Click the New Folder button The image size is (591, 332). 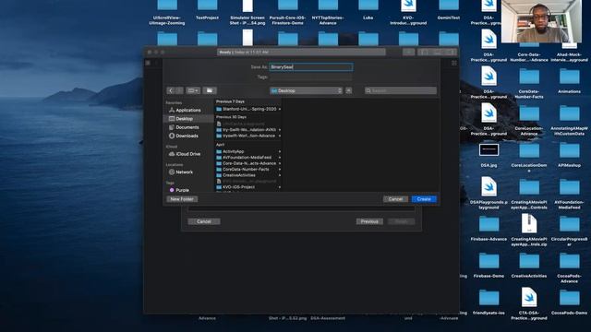click(182, 199)
